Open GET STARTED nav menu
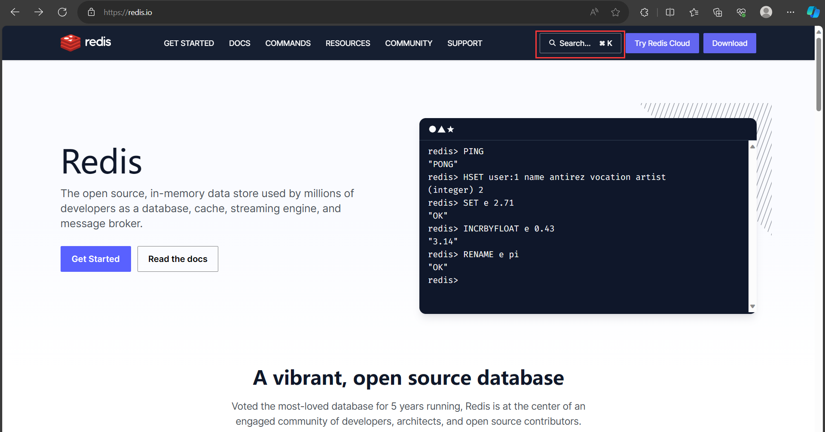The height and width of the screenshot is (432, 825). pyautogui.click(x=189, y=43)
